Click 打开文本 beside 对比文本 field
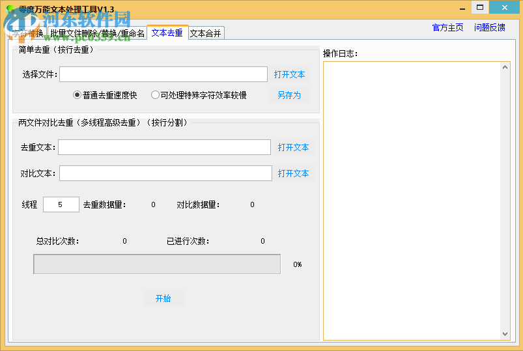The width and height of the screenshot is (523, 351). (294, 173)
